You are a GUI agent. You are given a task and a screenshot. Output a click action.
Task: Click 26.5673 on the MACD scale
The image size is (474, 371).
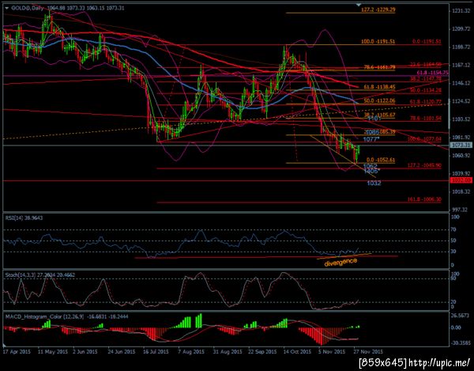461,316
